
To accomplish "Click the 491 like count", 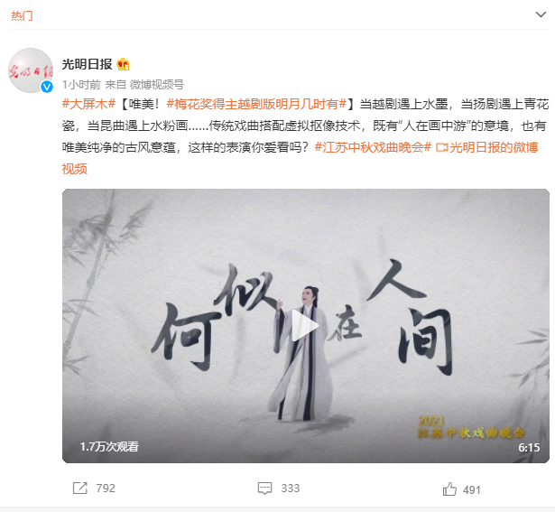I will point(472,490).
